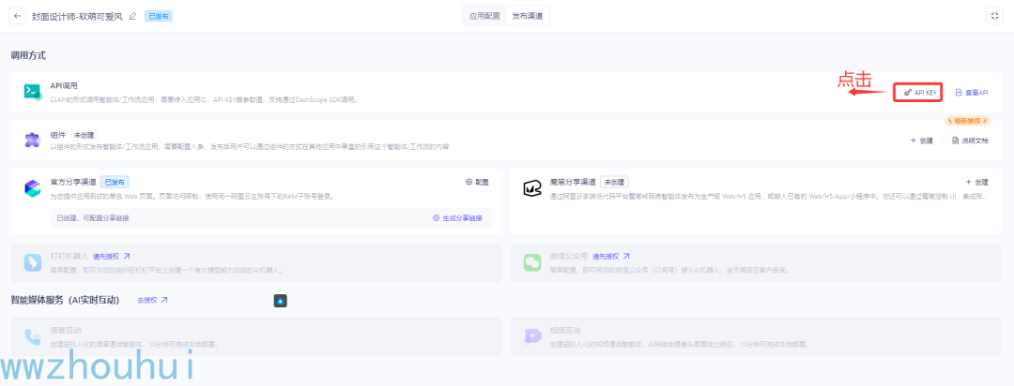Click the API调用 terminal icon

click(32, 92)
